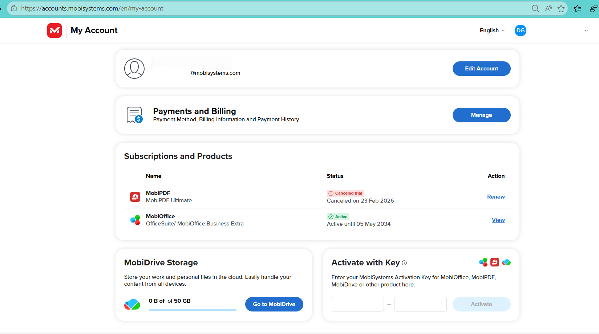Screen dimensions: 599x334
Task: Click the Payments and Billing receipt icon
Action: tap(134, 115)
